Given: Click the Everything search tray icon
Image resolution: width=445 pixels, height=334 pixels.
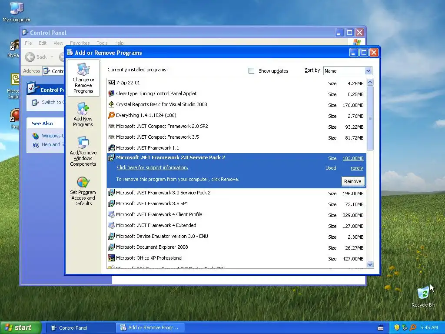Looking at the screenshot, I should [x=413, y=327].
